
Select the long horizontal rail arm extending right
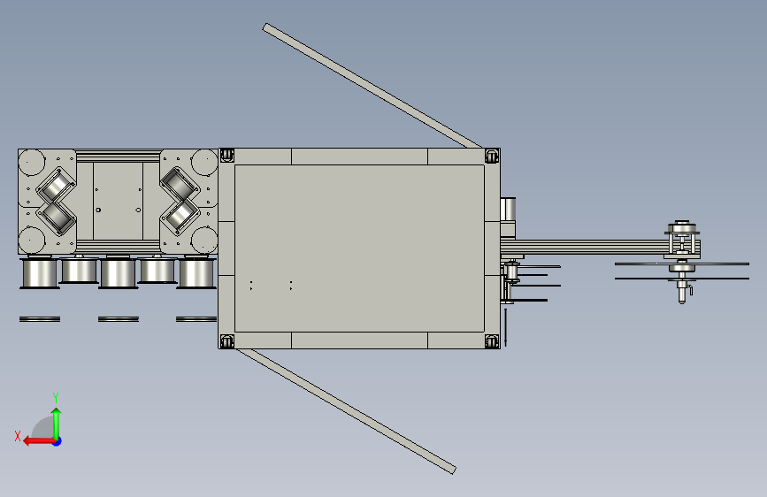tap(585, 247)
